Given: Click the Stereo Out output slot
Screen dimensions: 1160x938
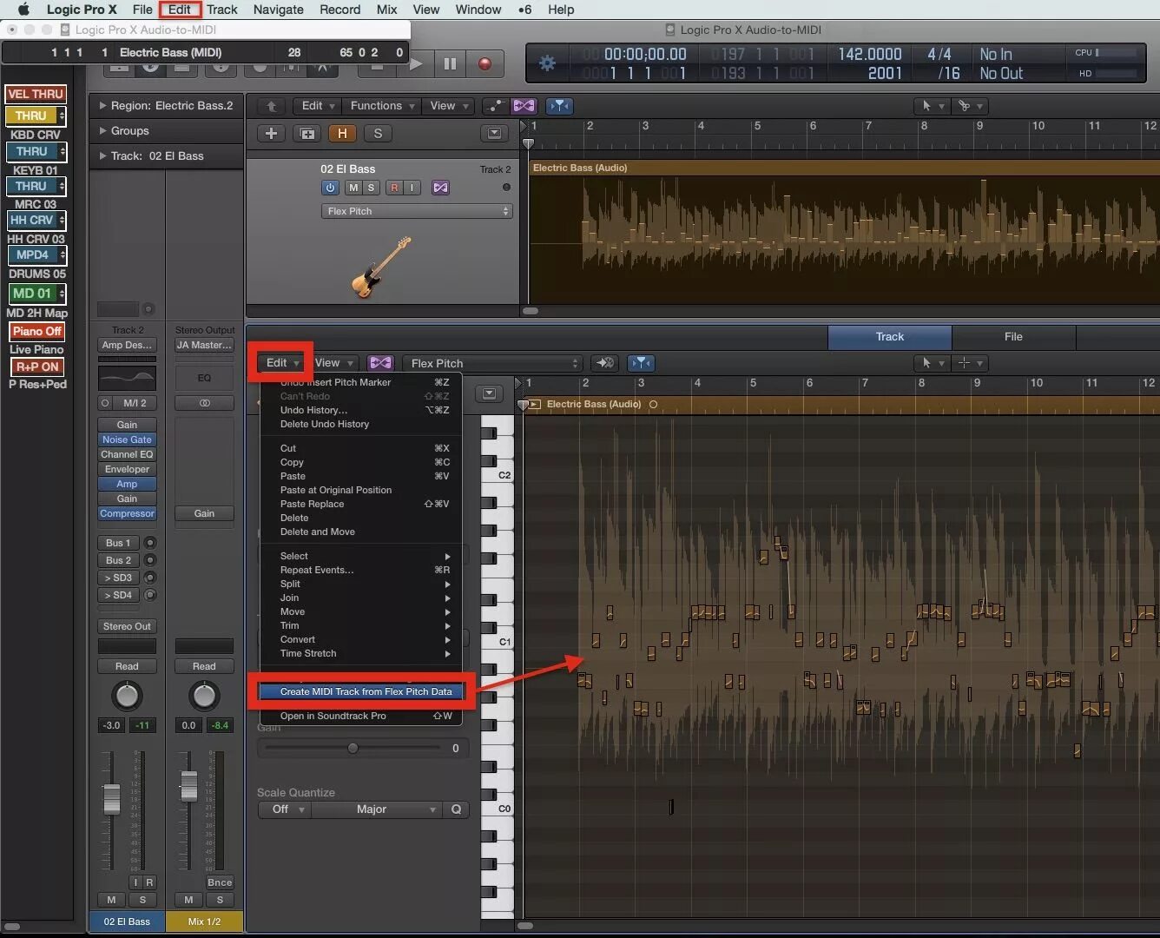Looking at the screenshot, I should (x=127, y=626).
